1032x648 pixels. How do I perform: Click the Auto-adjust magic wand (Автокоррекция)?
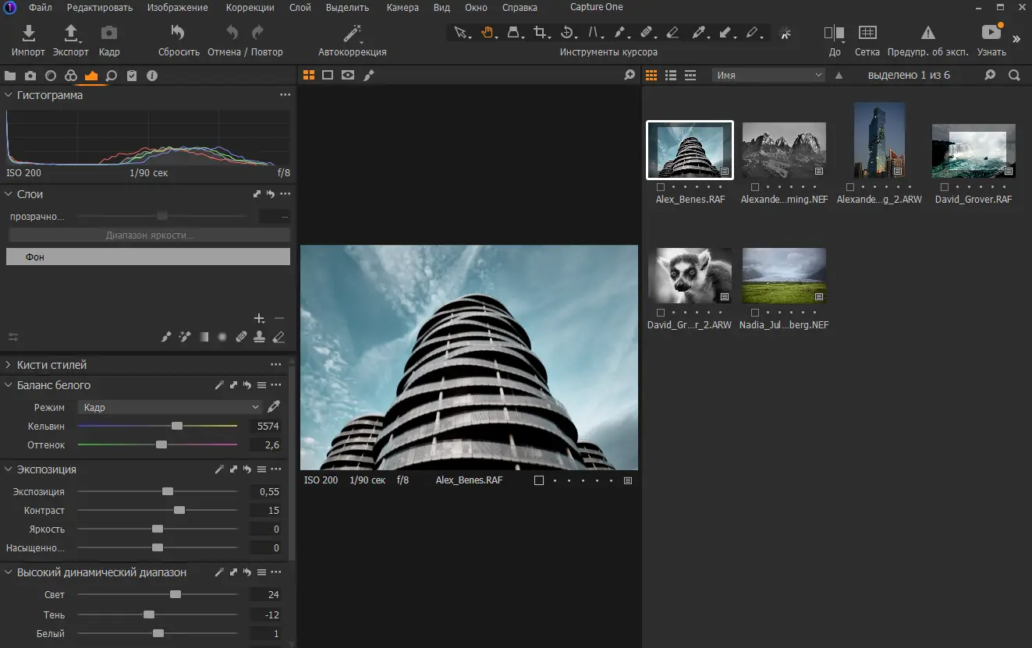tap(352, 34)
